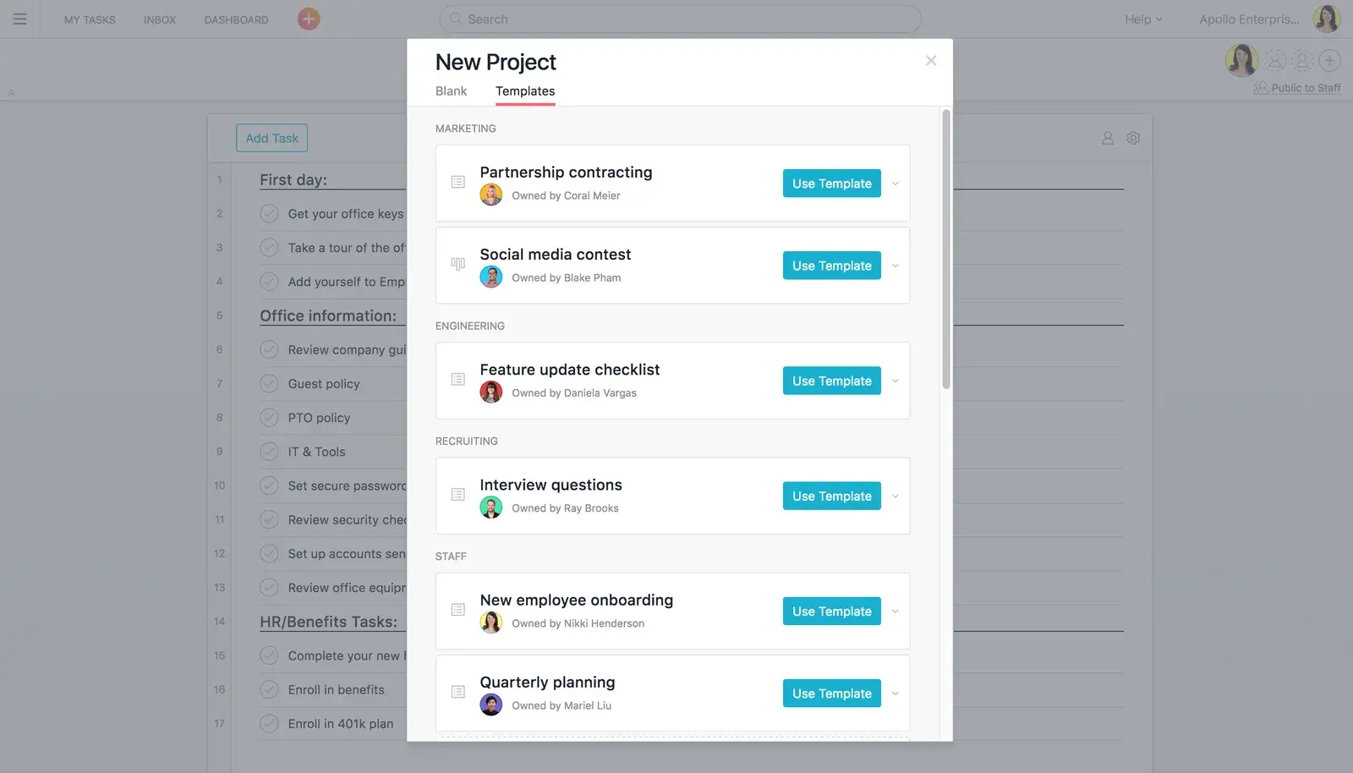Use the New employee onboarding template
This screenshot has width=1353, height=773.
[832, 611]
